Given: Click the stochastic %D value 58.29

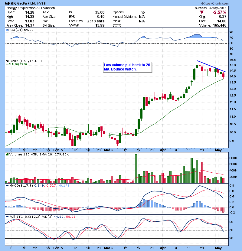Looking at the screenshot, I should [71, 217].
